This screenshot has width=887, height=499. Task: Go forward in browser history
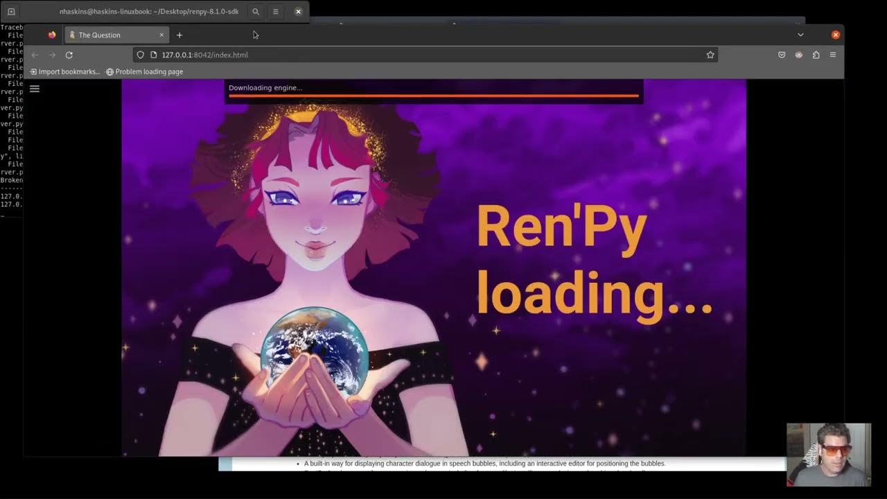[x=52, y=55]
